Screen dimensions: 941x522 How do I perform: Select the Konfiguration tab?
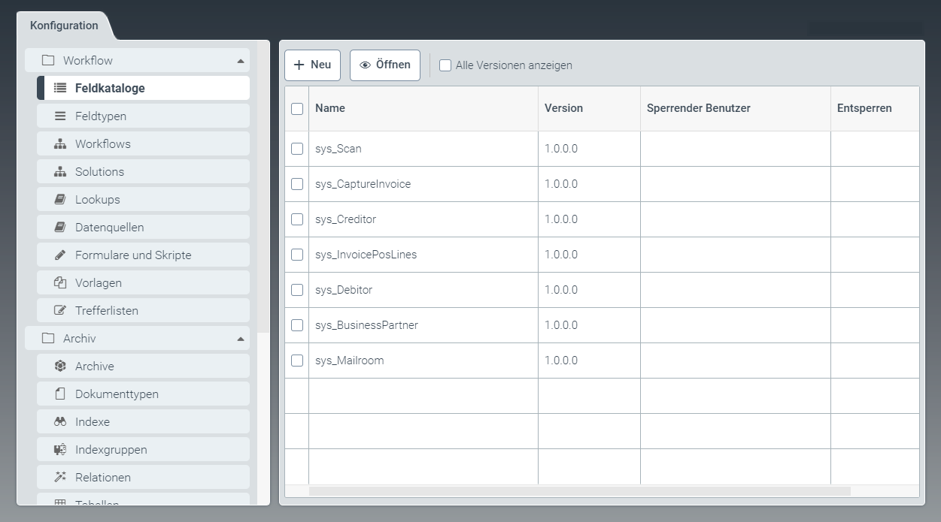[x=64, y=26]
